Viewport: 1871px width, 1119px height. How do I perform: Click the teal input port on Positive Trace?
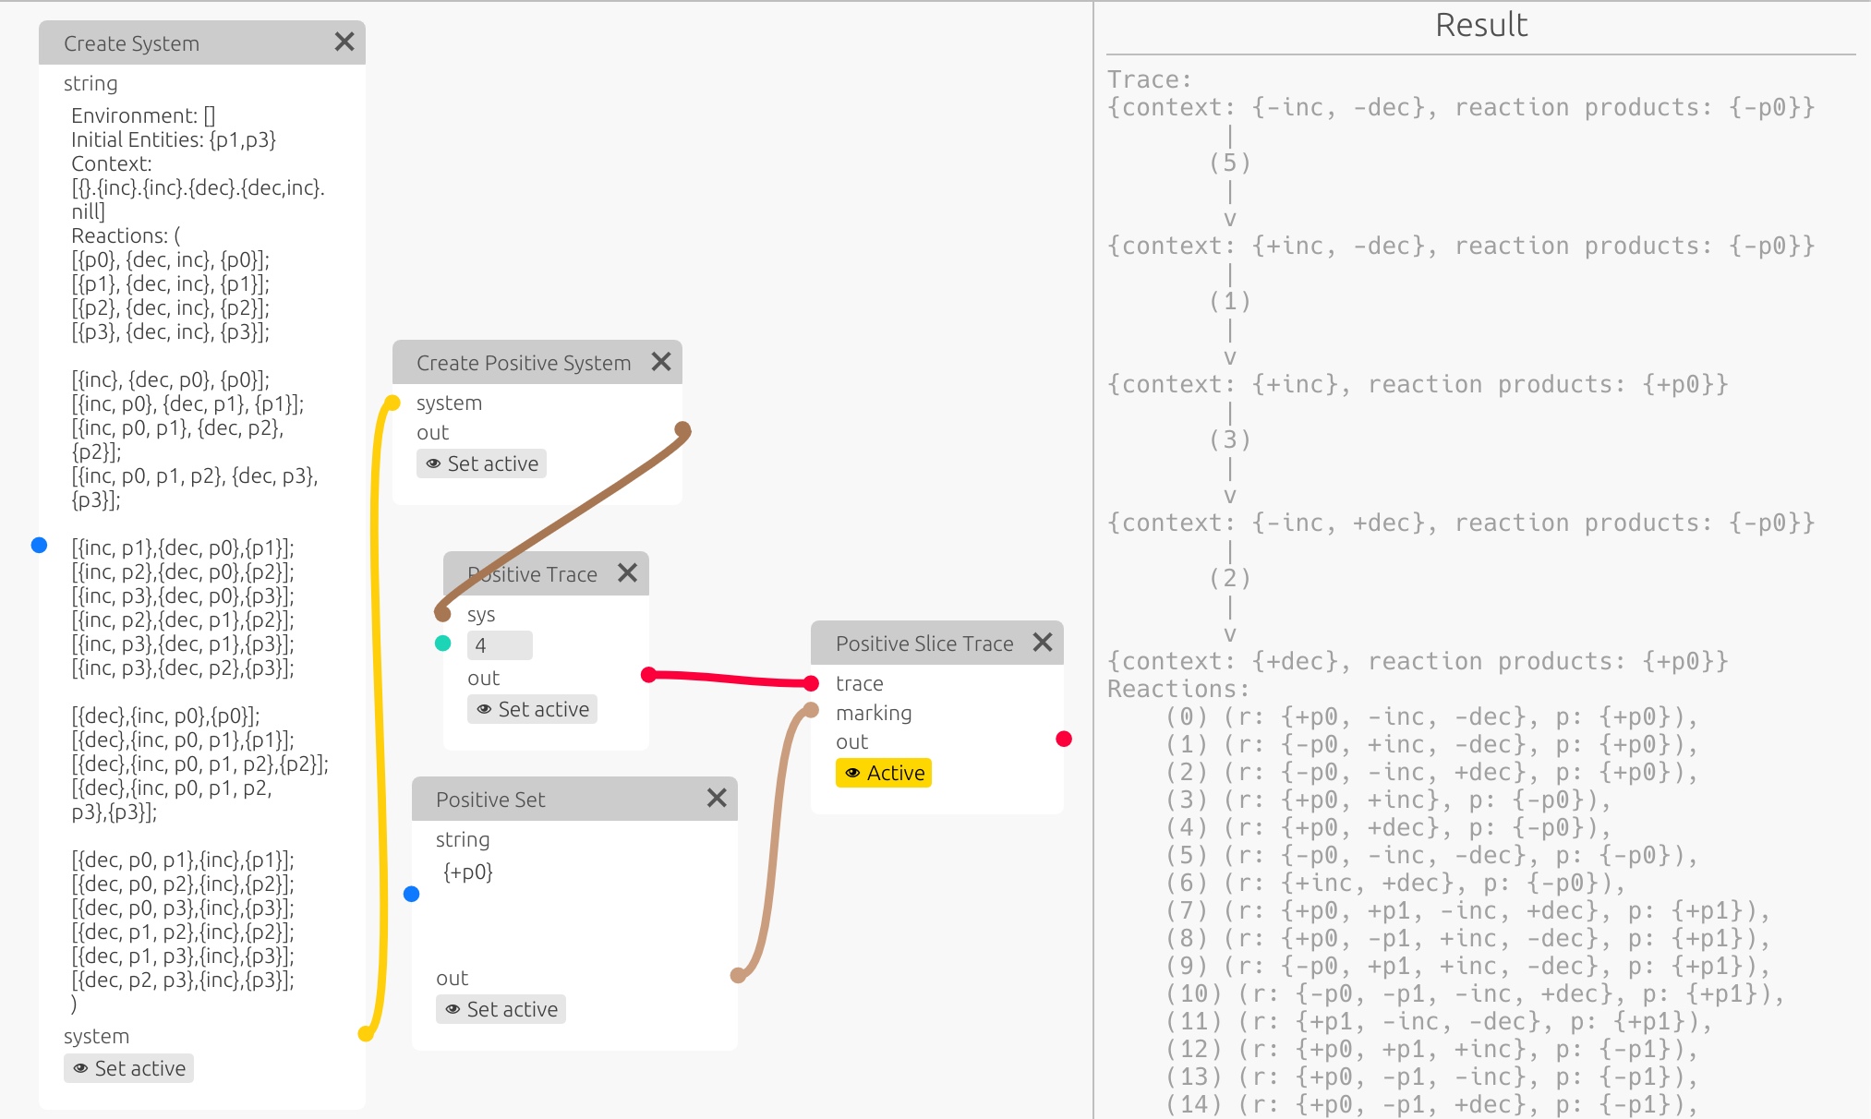(443, 644)
